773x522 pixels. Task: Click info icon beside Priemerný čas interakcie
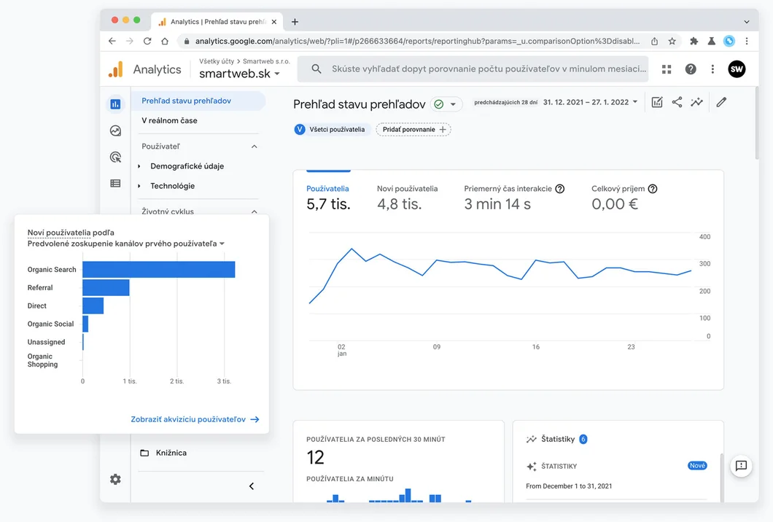point(559,189)
